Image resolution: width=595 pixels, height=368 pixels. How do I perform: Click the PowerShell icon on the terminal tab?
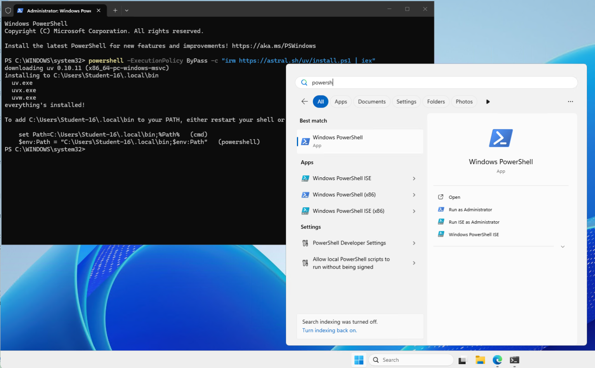pyautogui.click(x=20, y=10)
